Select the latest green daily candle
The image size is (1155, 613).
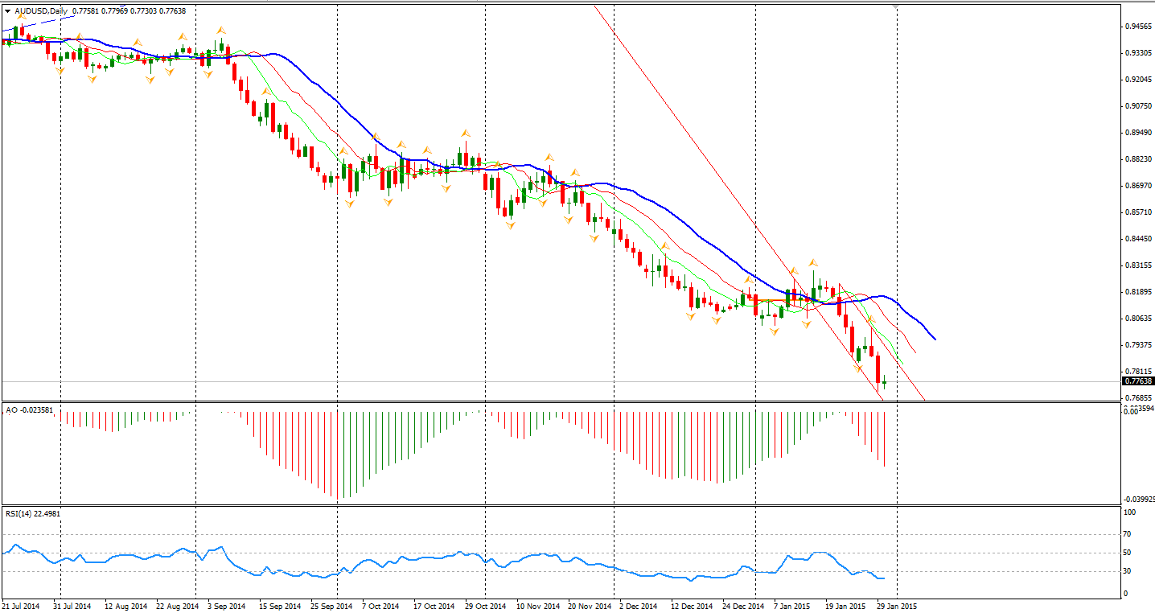(884, 382)
